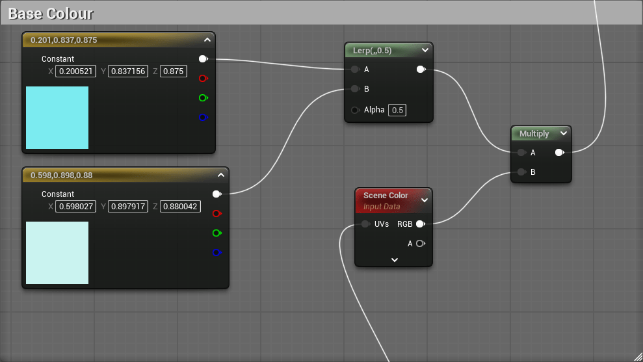Click white RGB output pin of 0.598 constant
Image resolution: width=643 pixels, height=362 pixels.
(217, 194)
